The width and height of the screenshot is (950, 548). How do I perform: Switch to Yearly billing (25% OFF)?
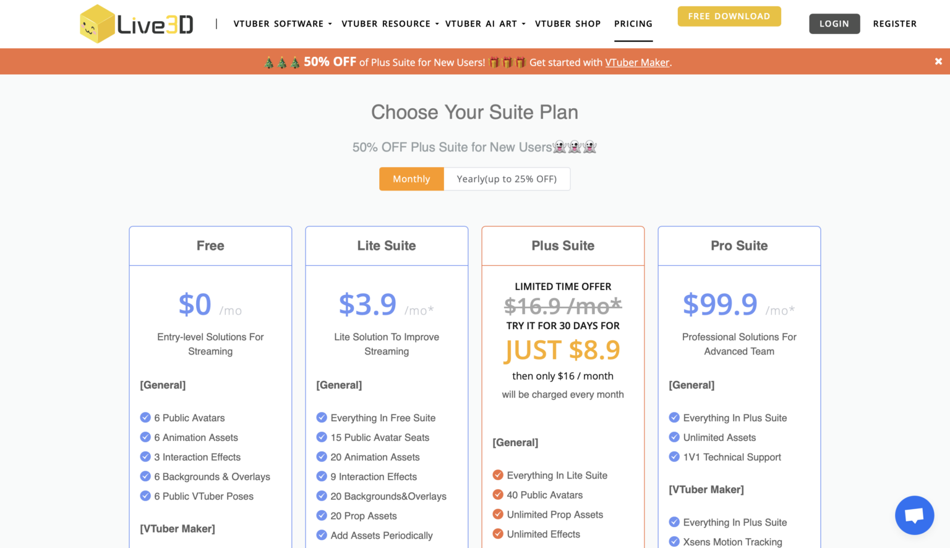(x=507, y=179)
